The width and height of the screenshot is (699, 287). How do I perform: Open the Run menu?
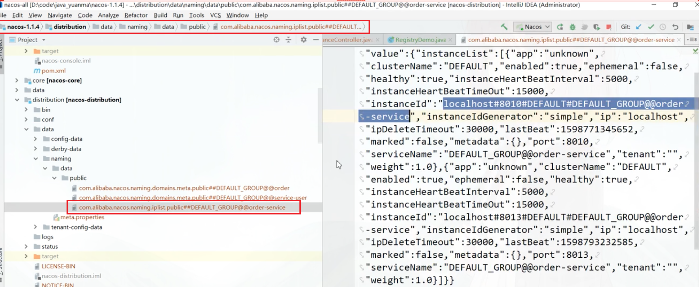(x=178, y=15)
